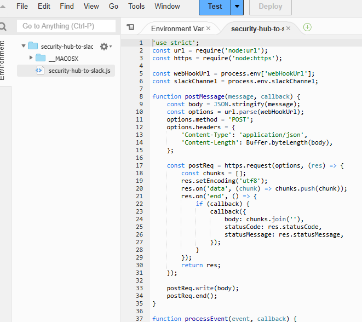Image resolution: width=362 pixels, height=322 pixels.
Task: Click https.request on line 17
Action: pyautogui.click(x=248, y=165)
